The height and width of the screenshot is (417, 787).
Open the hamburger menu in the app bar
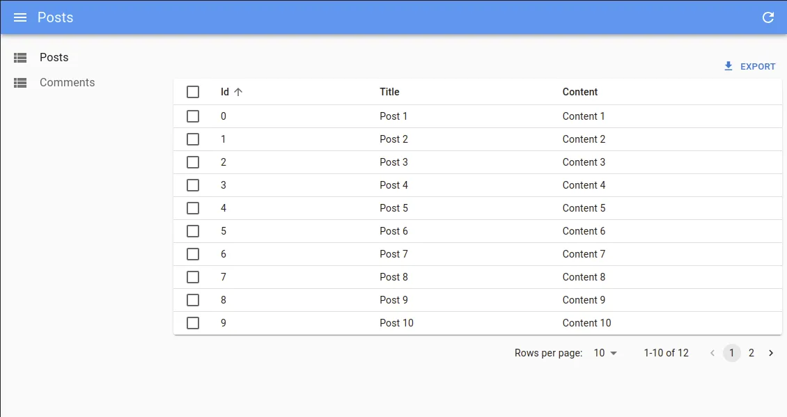tap(20, 17)
